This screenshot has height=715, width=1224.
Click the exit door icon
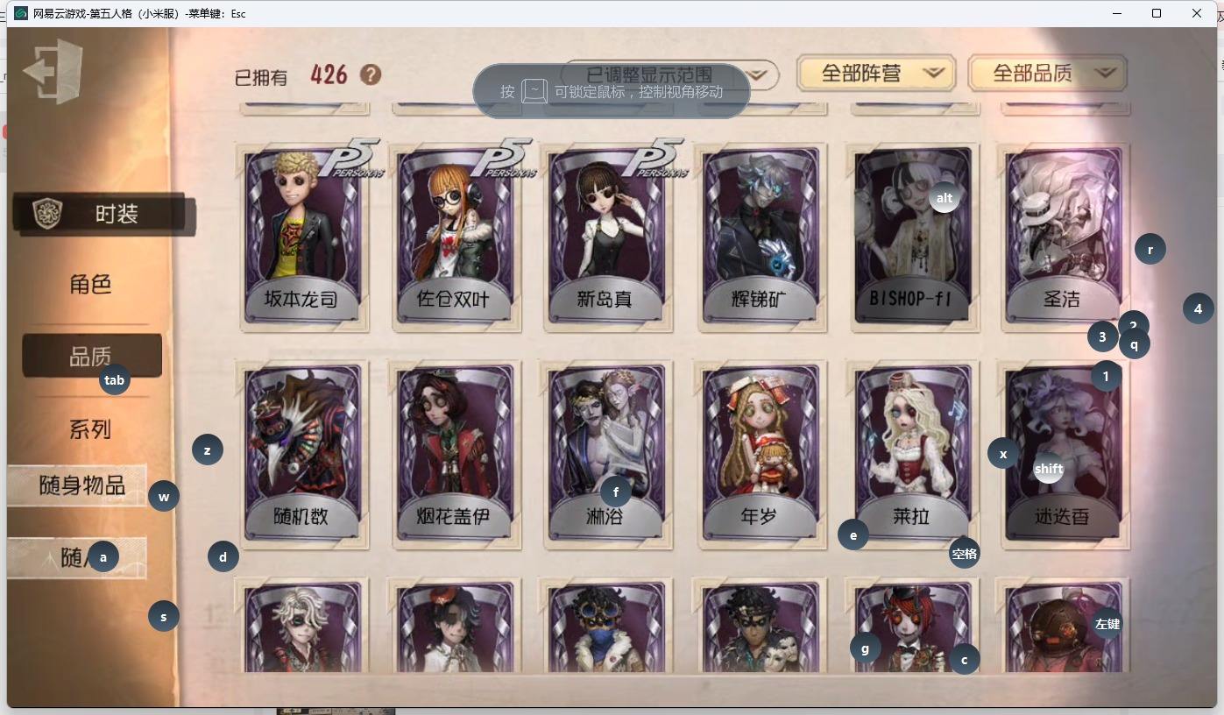tap(54, 71)
